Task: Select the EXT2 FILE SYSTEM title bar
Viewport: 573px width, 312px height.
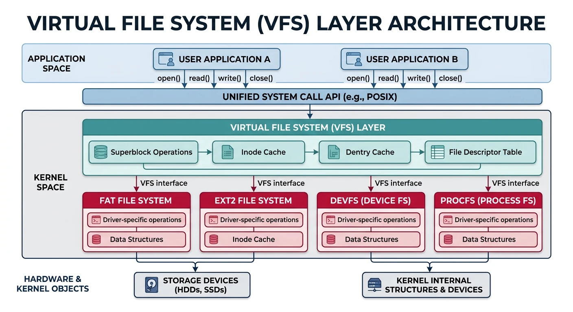Action: click(253, 200)
